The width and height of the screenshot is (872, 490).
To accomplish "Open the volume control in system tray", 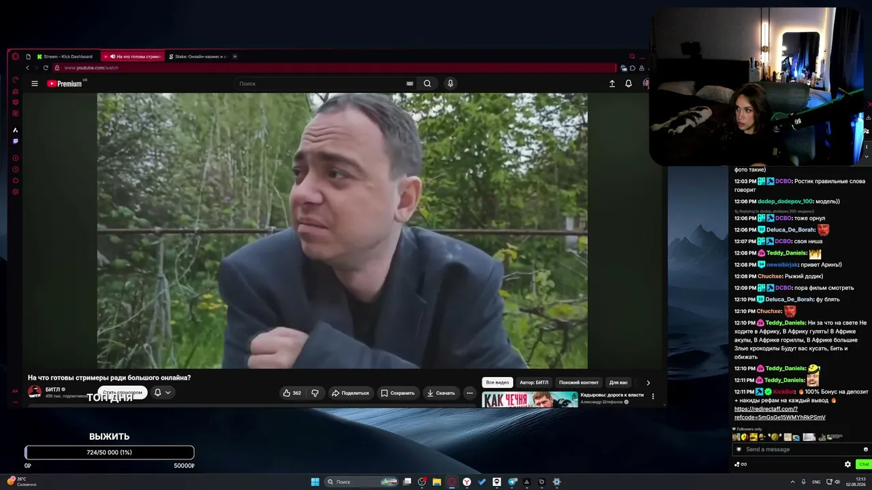I will [x=837, y=482].
